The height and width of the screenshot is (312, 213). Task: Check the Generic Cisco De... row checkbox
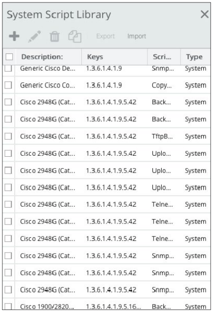[8, 68]
